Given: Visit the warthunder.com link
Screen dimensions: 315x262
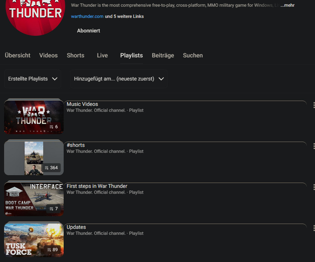Looking at the screenshot, I should pyautogui.click(x=87, y=16).
